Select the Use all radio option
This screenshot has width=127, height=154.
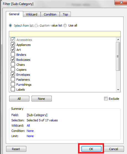(x=65, y=25)
